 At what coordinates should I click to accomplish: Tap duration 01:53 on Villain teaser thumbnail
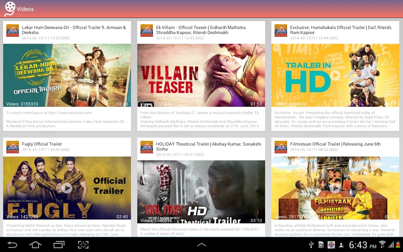[256, 104]
